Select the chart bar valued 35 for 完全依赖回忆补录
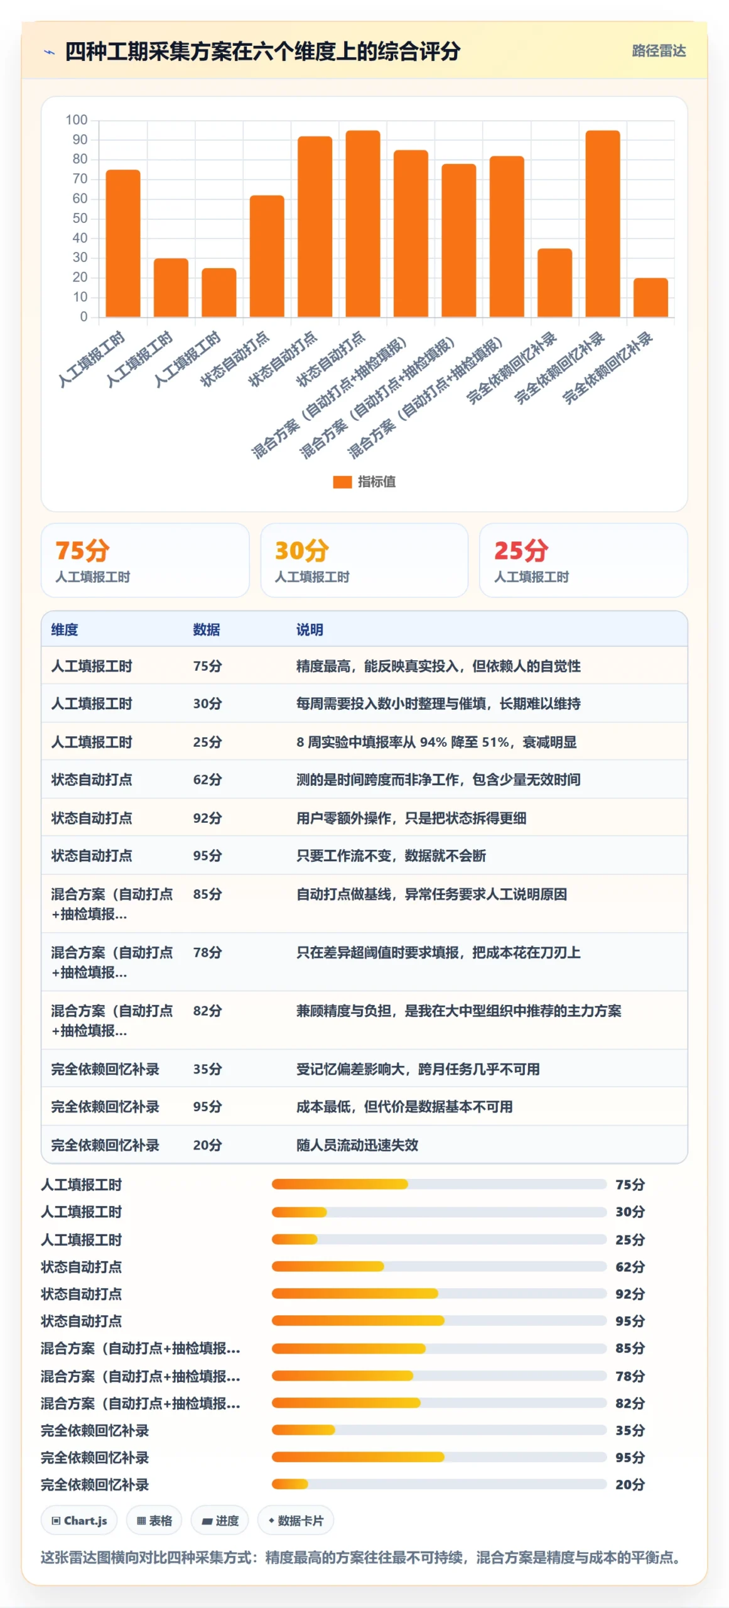Image resolution: width=729 pixels, height=1608 pixels. 555,283
